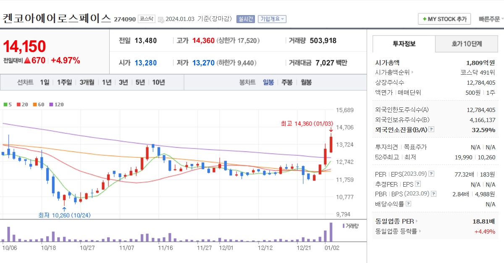Click the 고가 value 14,360
This screenshot has height=263, width=504.
[203, 41]
